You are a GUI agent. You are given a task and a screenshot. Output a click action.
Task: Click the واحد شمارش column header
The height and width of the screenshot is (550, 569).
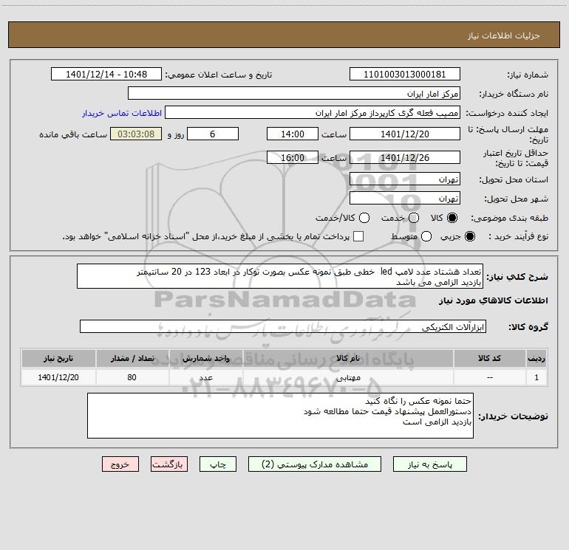coord(205,358)
